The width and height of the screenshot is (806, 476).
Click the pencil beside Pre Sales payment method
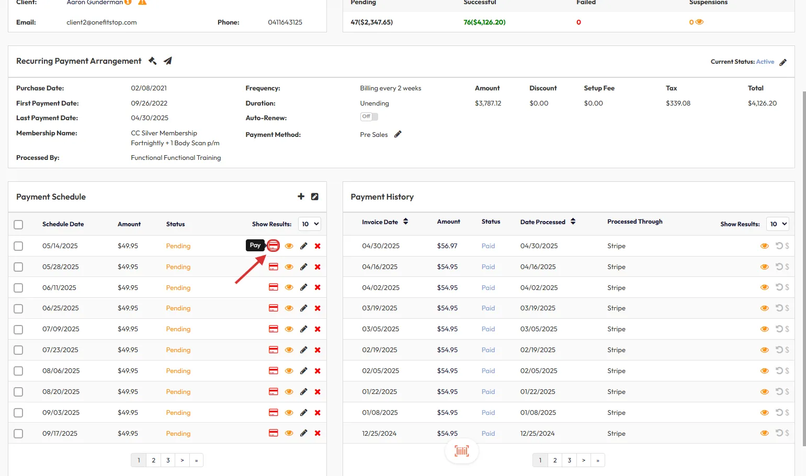(398, 134)
